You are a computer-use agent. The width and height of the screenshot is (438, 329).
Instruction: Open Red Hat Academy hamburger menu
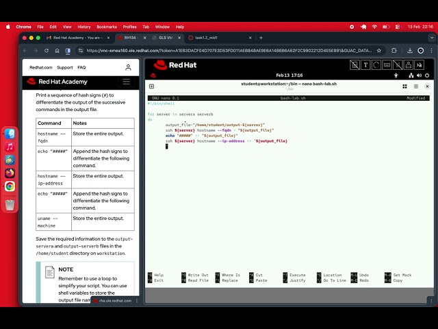tap(126, 82)
